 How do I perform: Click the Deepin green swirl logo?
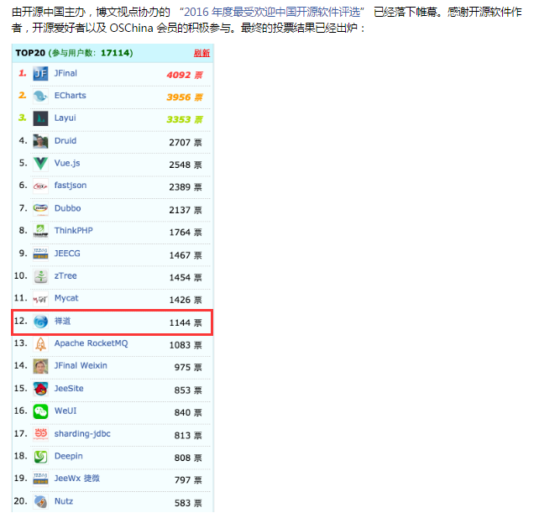(40, 457)
